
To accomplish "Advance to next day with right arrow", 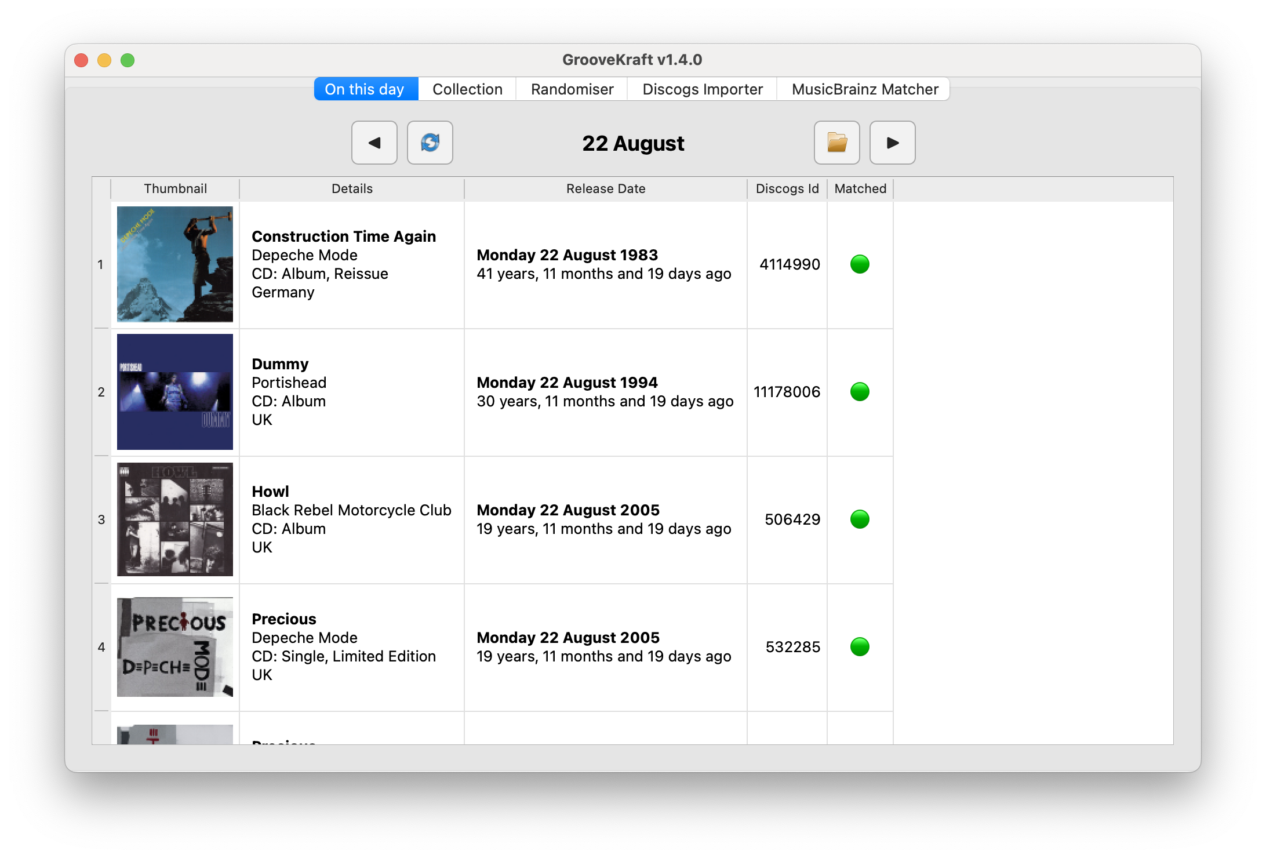I will 892,143.
